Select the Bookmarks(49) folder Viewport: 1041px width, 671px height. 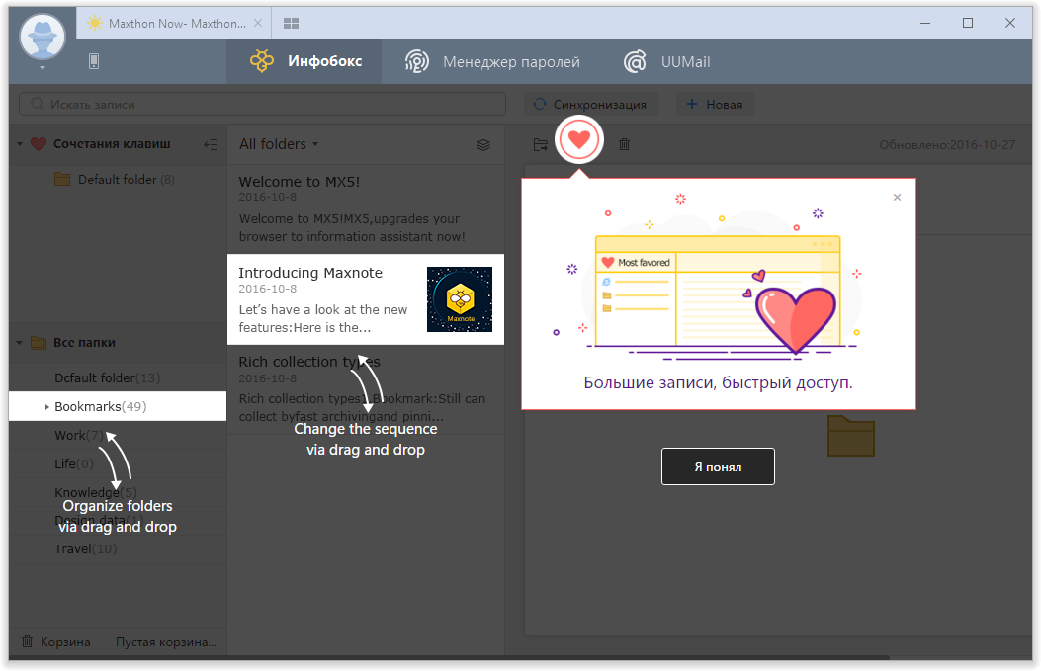point(118,406)
